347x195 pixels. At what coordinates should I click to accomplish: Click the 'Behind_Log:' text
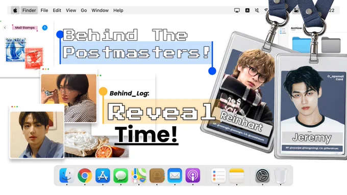point(130,93)
